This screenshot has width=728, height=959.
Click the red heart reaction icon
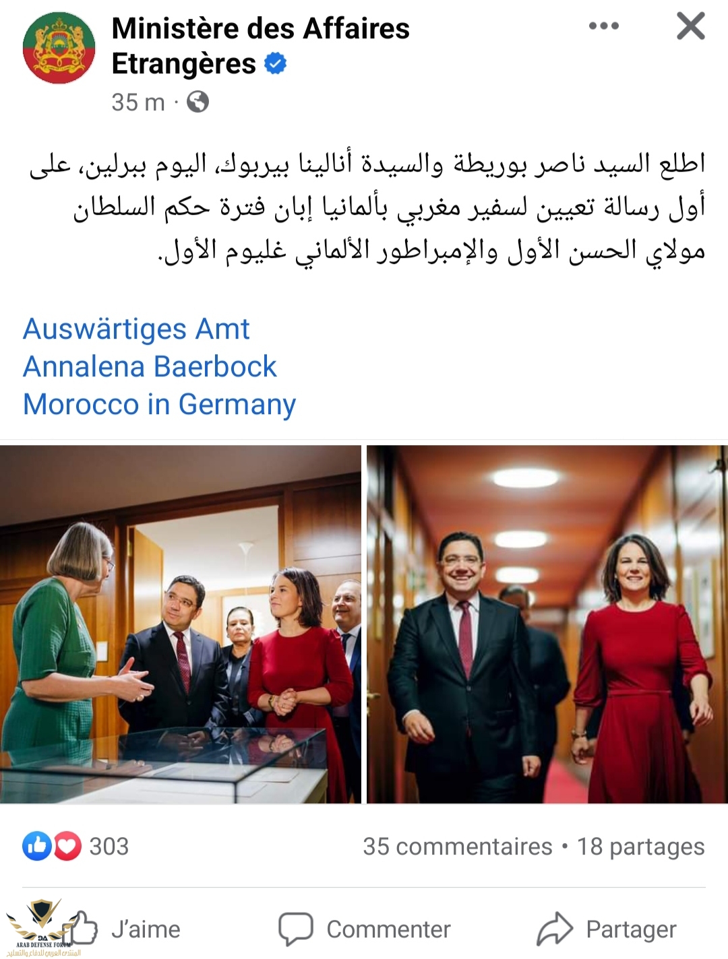(67, 846)
